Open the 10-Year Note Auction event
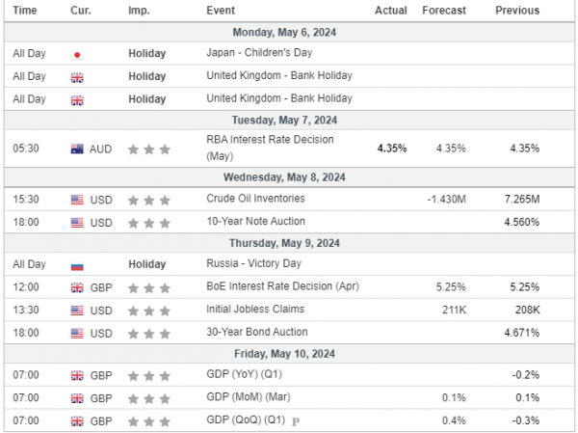578x433 pixels. point(255,222)
